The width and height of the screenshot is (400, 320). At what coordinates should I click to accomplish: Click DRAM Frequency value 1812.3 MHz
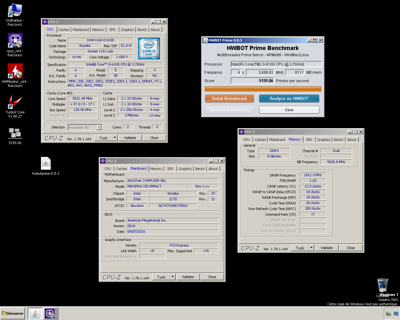[313, 175]
